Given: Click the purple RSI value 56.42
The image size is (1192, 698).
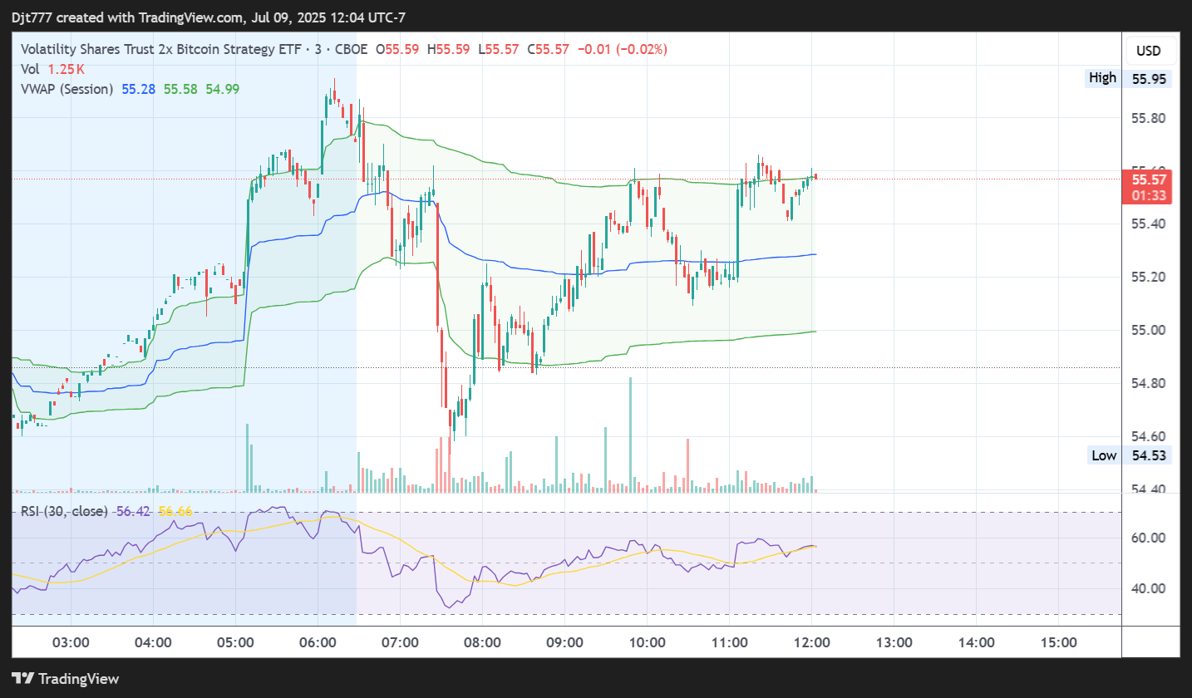Looking at the screenshot, I should click(x=134, y=511).
